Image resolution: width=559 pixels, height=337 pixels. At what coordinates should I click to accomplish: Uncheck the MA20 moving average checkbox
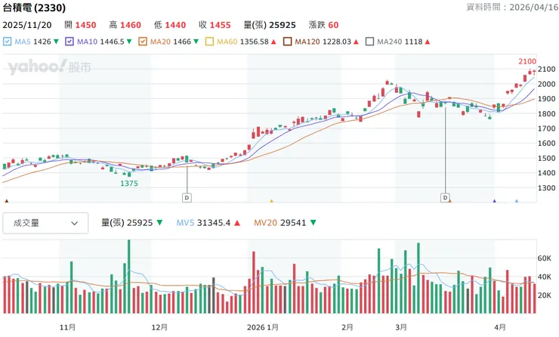click(x=143, y=42)
